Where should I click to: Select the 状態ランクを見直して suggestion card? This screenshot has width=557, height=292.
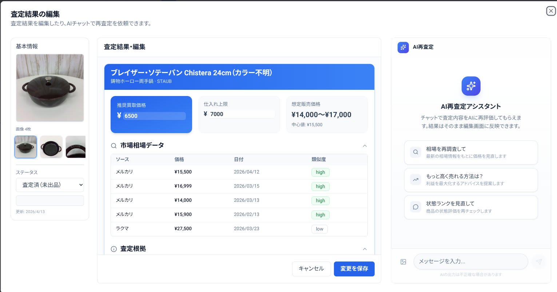pos(471,207)
